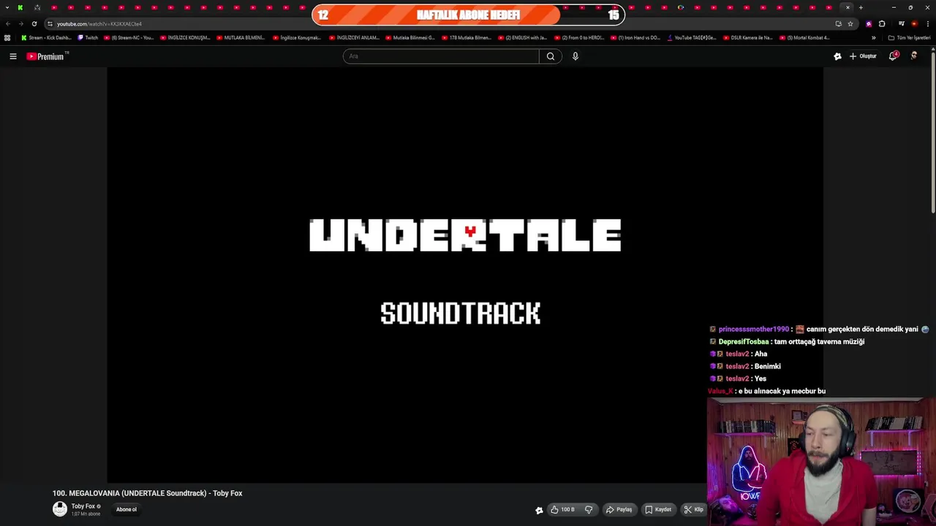The width and height of the screenshot is (936, 526).
Task: Open YouTube TAG Ge... bookmark
Action: [x=692, y=37]
